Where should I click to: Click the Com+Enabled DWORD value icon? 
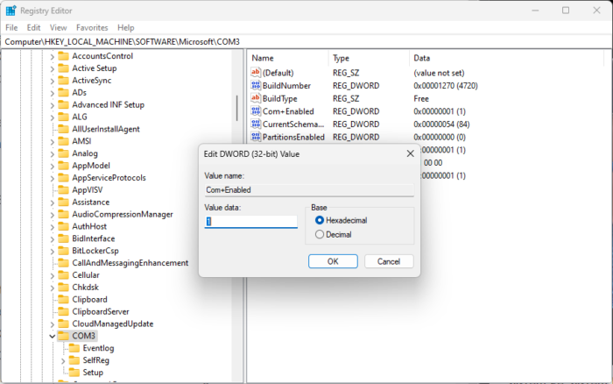256,111
